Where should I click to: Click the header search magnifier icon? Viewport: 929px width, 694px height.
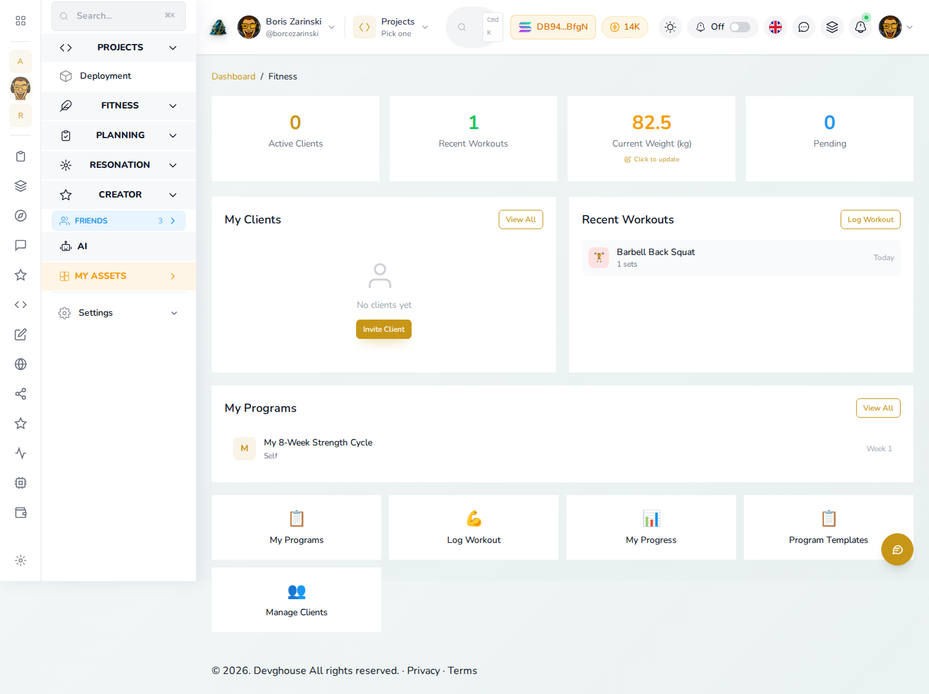[x=462, y=27]
